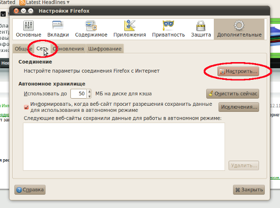Open the Содержимое preferences section
Screen dimensions: 280x208
click(91, 29)
